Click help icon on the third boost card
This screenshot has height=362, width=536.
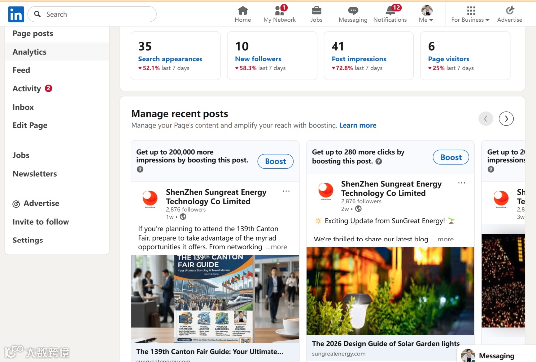pyautogui.click(x=491, y=169)
